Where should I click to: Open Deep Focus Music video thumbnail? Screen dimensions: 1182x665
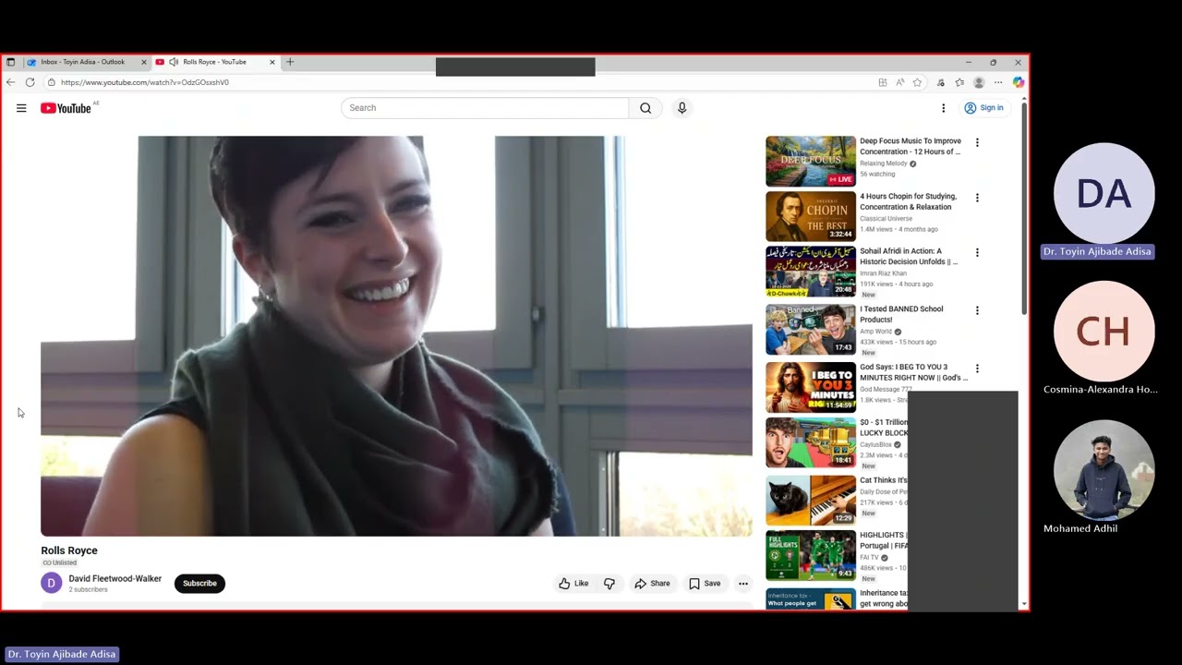pos(811,161)
